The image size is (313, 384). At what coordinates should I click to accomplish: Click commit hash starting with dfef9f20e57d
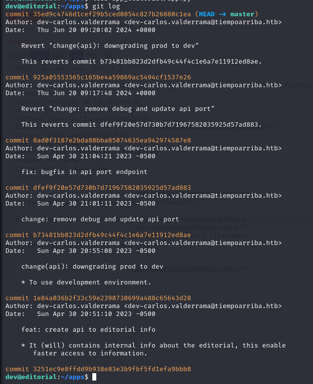[112, 188]
